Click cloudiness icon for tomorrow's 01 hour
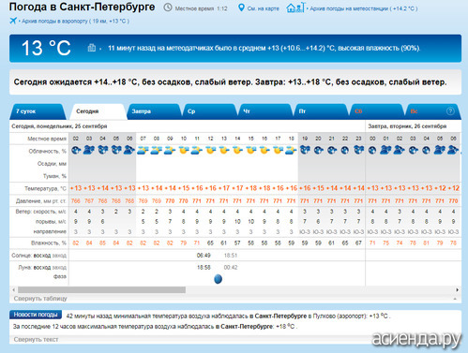This screenshot has width=468, height=353. coord(385,151)
